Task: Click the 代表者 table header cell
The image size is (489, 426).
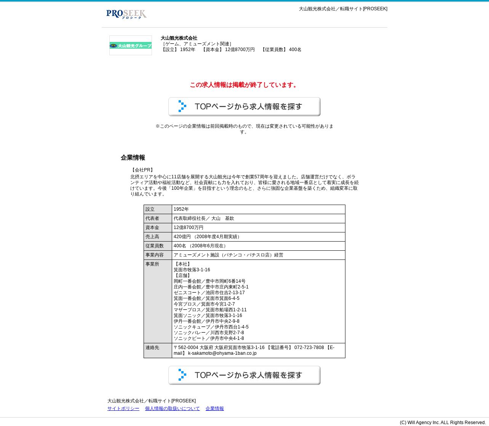Action: 158,219
